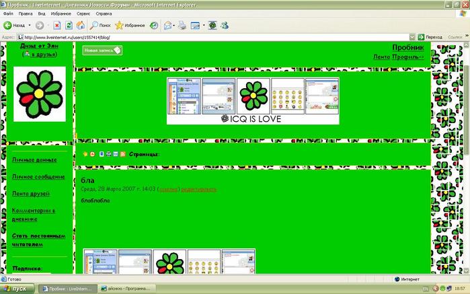Open the Личные данные sidebar link

pos(34,160)
